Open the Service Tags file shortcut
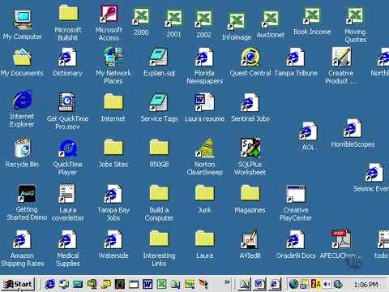The width and height of the screenshot is (389, 292). click(x=159, y=102)
